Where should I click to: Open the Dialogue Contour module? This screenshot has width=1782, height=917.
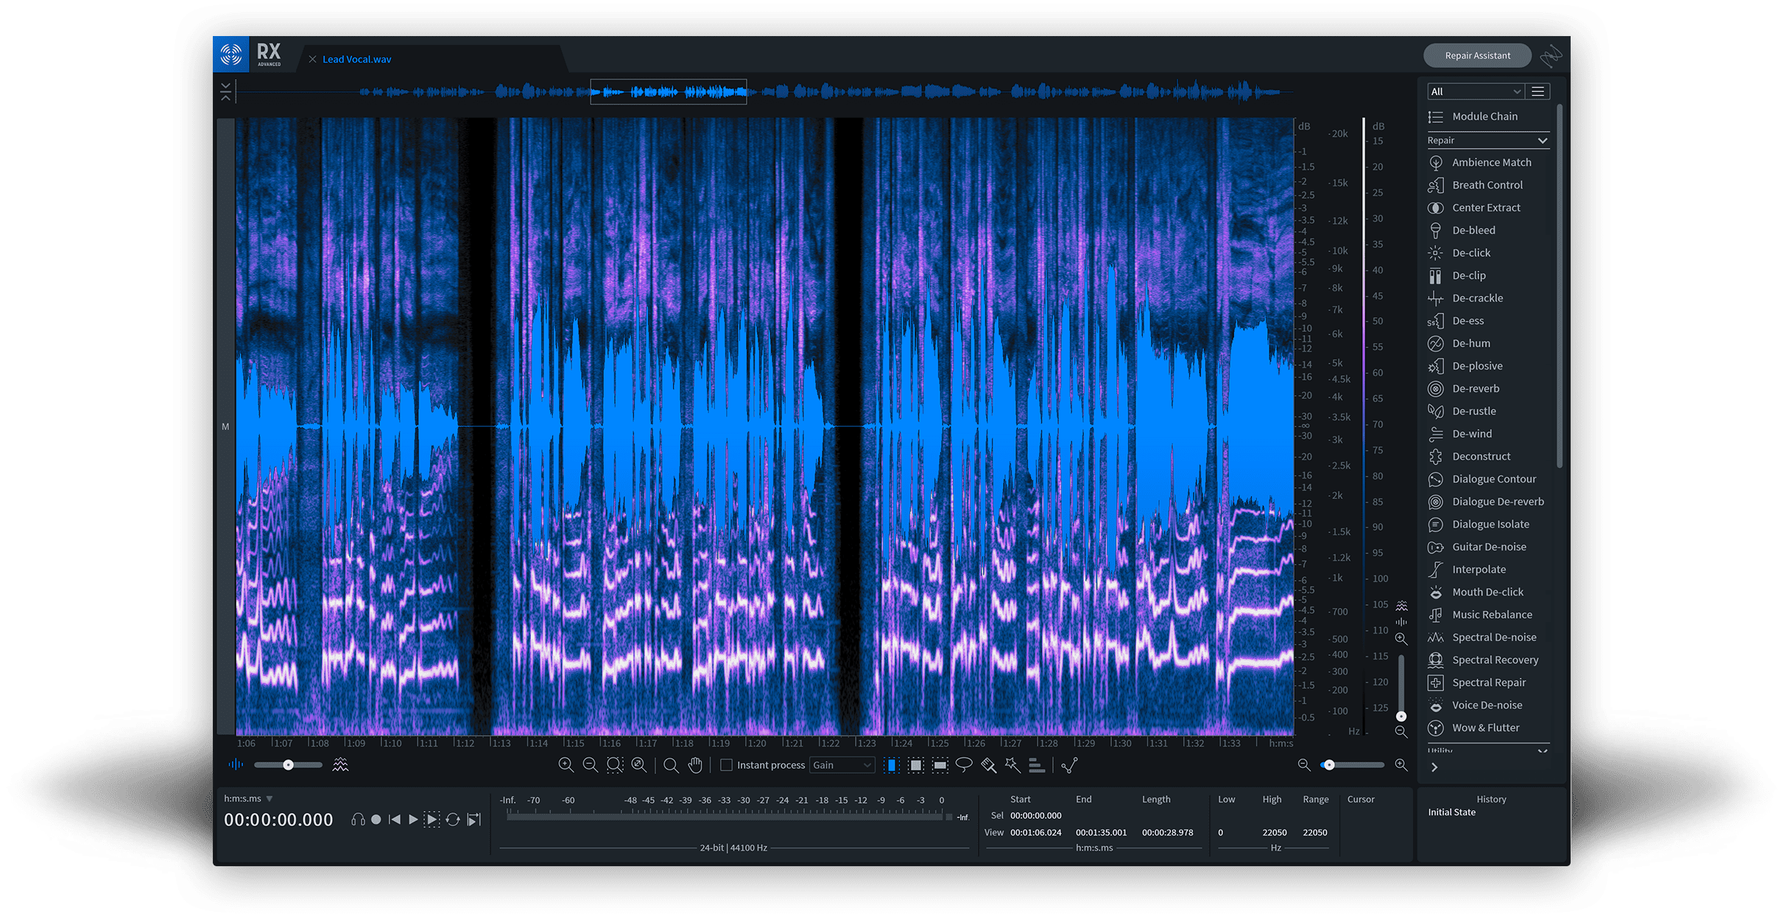tap(1487, 479)
